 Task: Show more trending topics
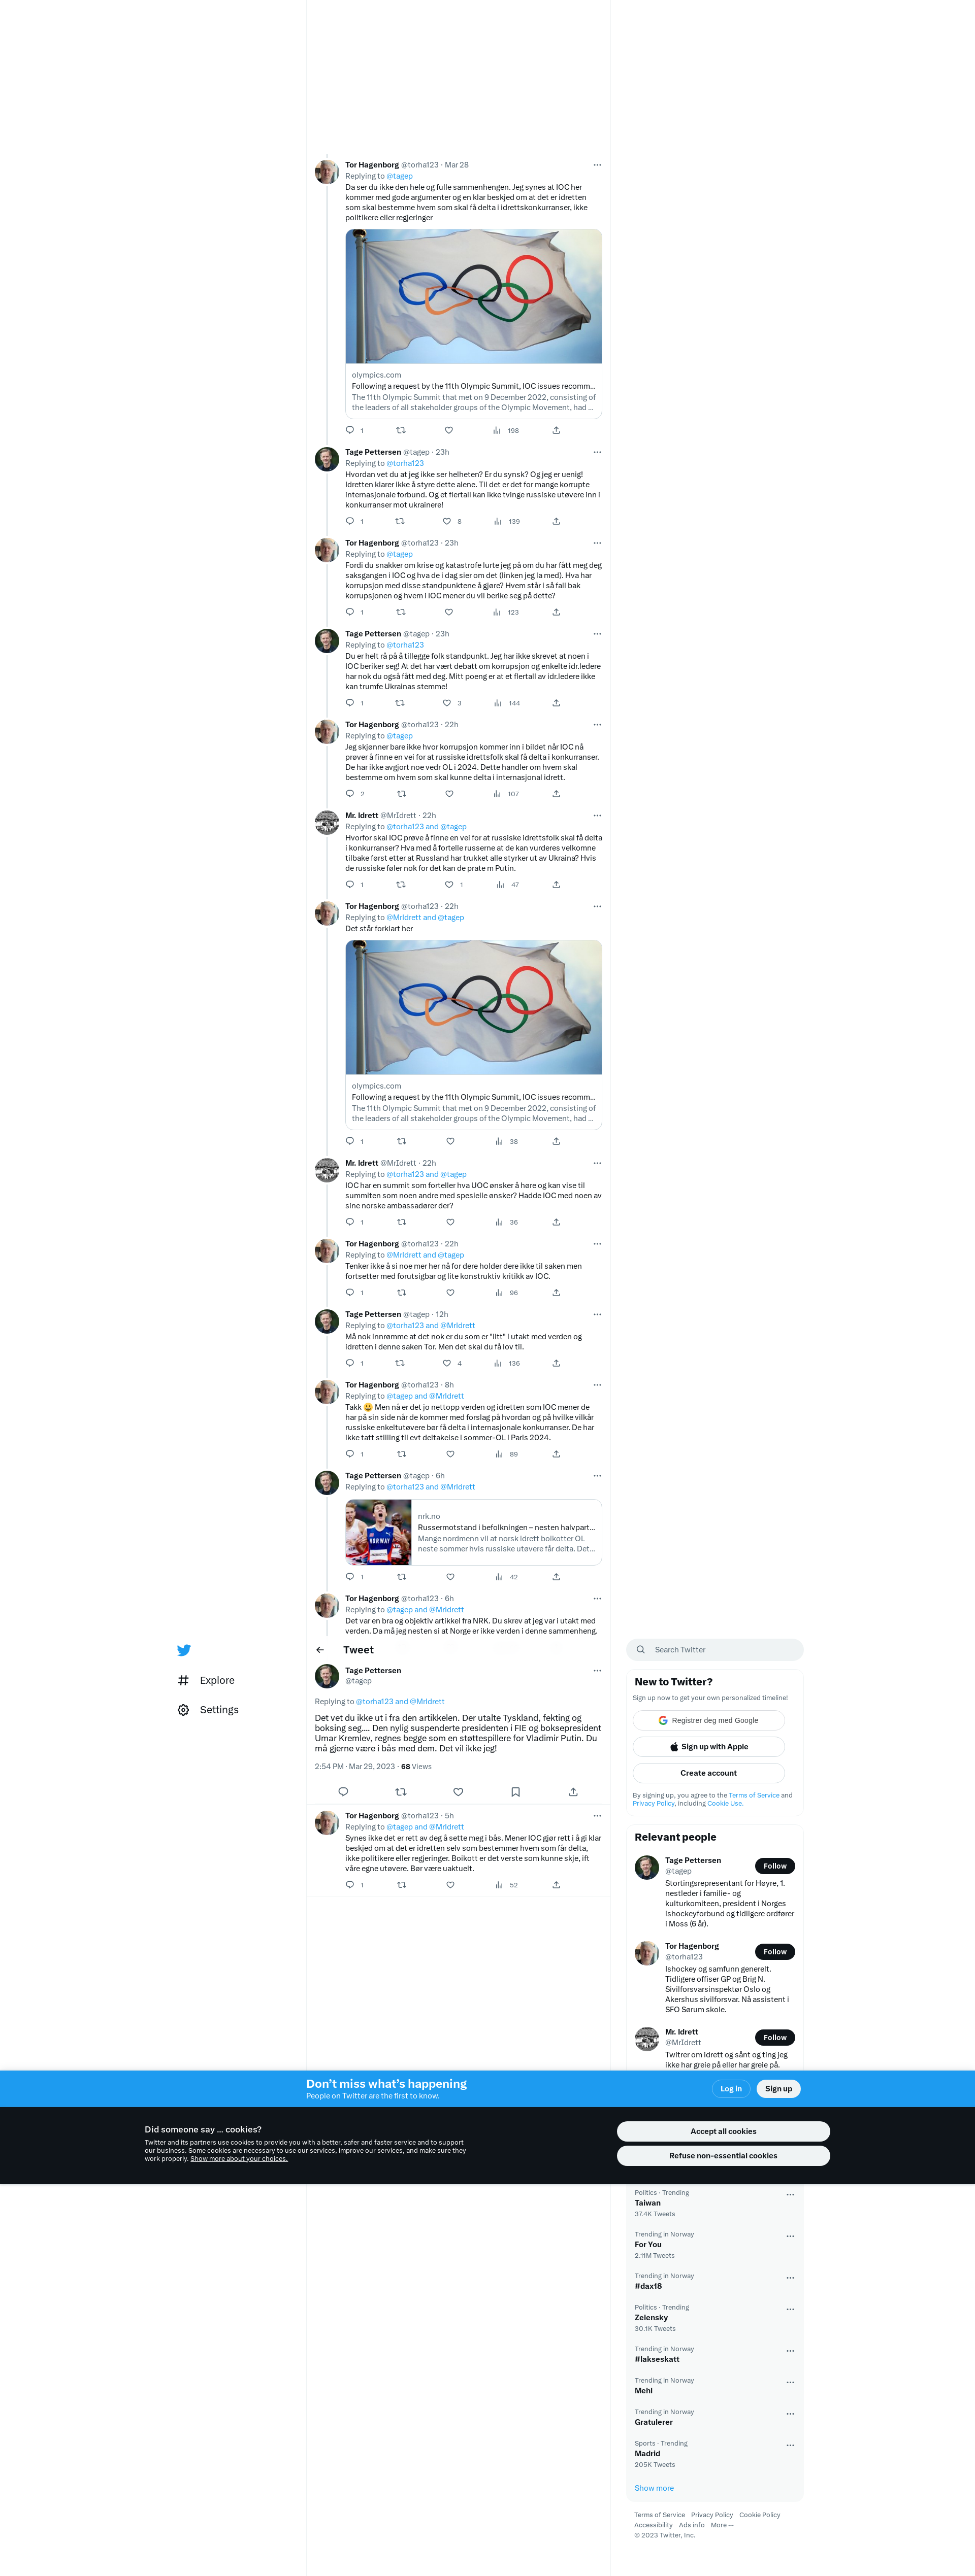[x=654, y=2488]
